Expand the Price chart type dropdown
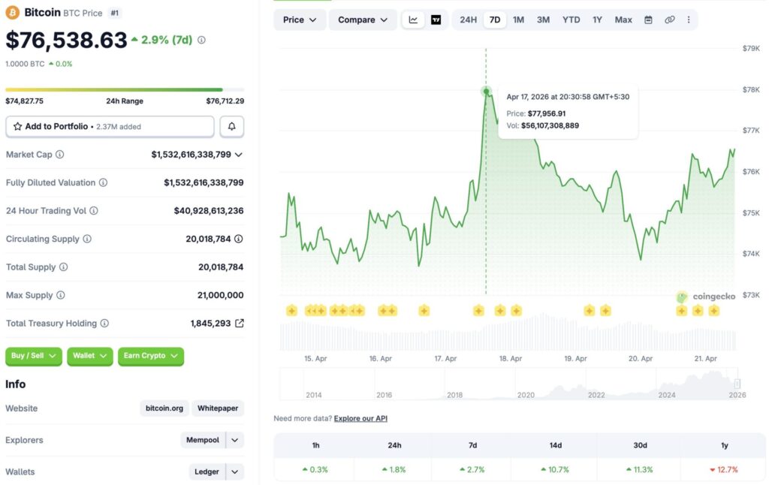Viewport: 769px width, 485px height. point(300,20)
